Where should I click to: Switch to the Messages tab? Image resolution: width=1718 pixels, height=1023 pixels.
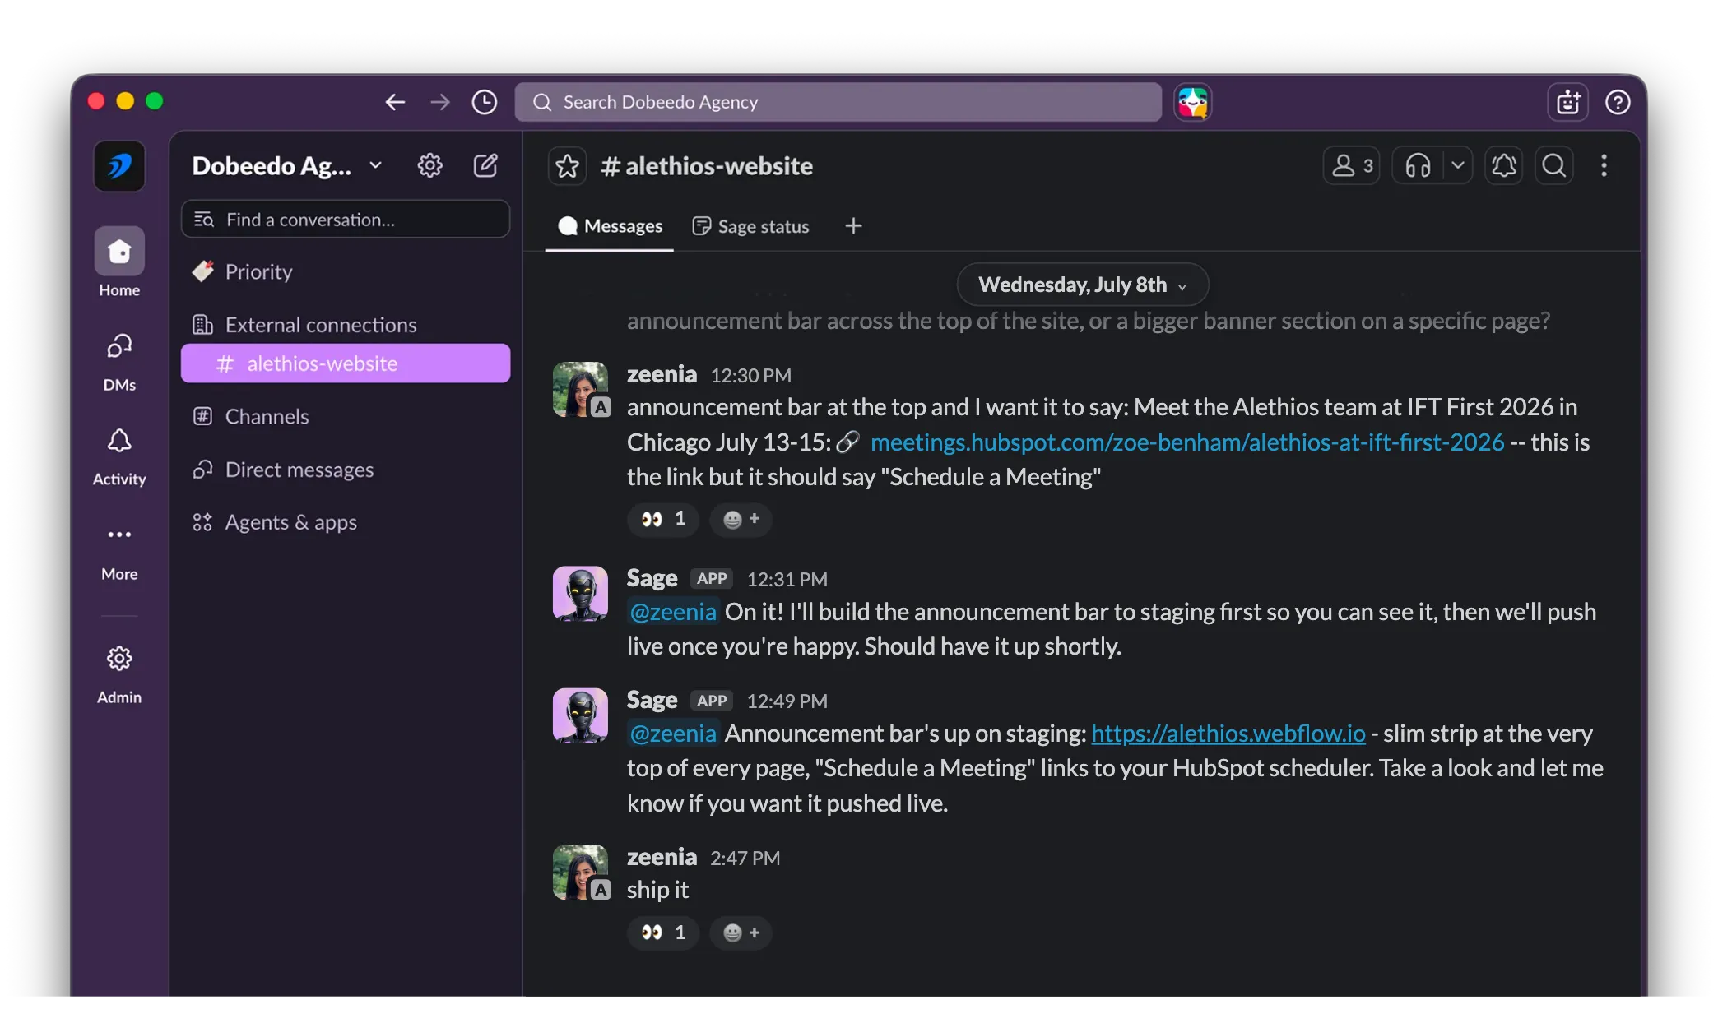tap(610, 226)
